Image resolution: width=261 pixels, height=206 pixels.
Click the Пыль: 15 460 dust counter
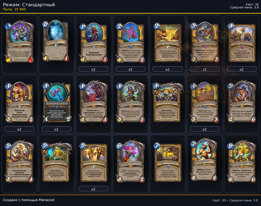14,9
